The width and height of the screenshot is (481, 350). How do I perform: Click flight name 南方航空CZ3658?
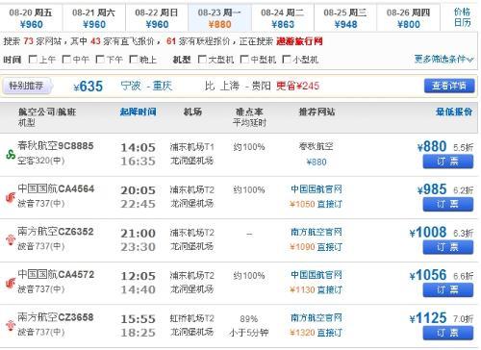coord(56,317)
